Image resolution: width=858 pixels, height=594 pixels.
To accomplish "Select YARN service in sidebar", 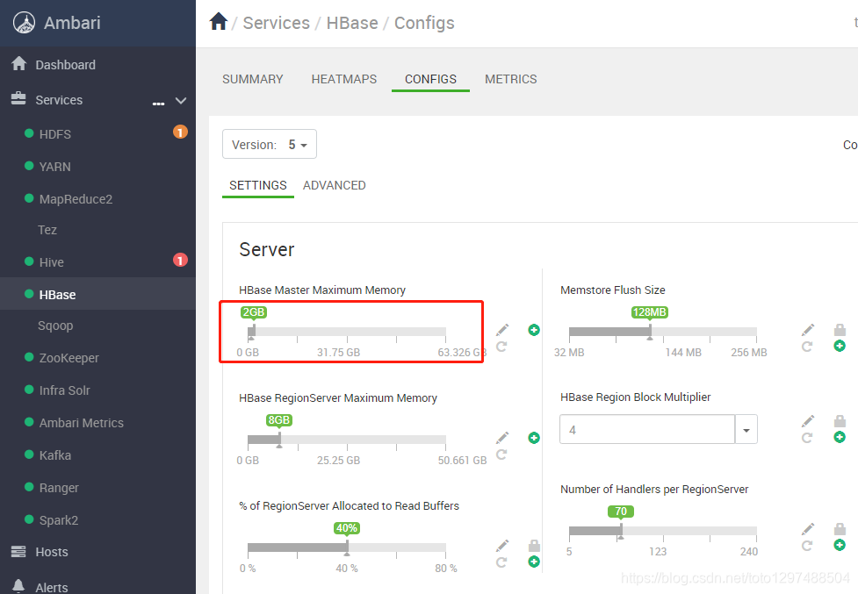I will coord(54,168).
